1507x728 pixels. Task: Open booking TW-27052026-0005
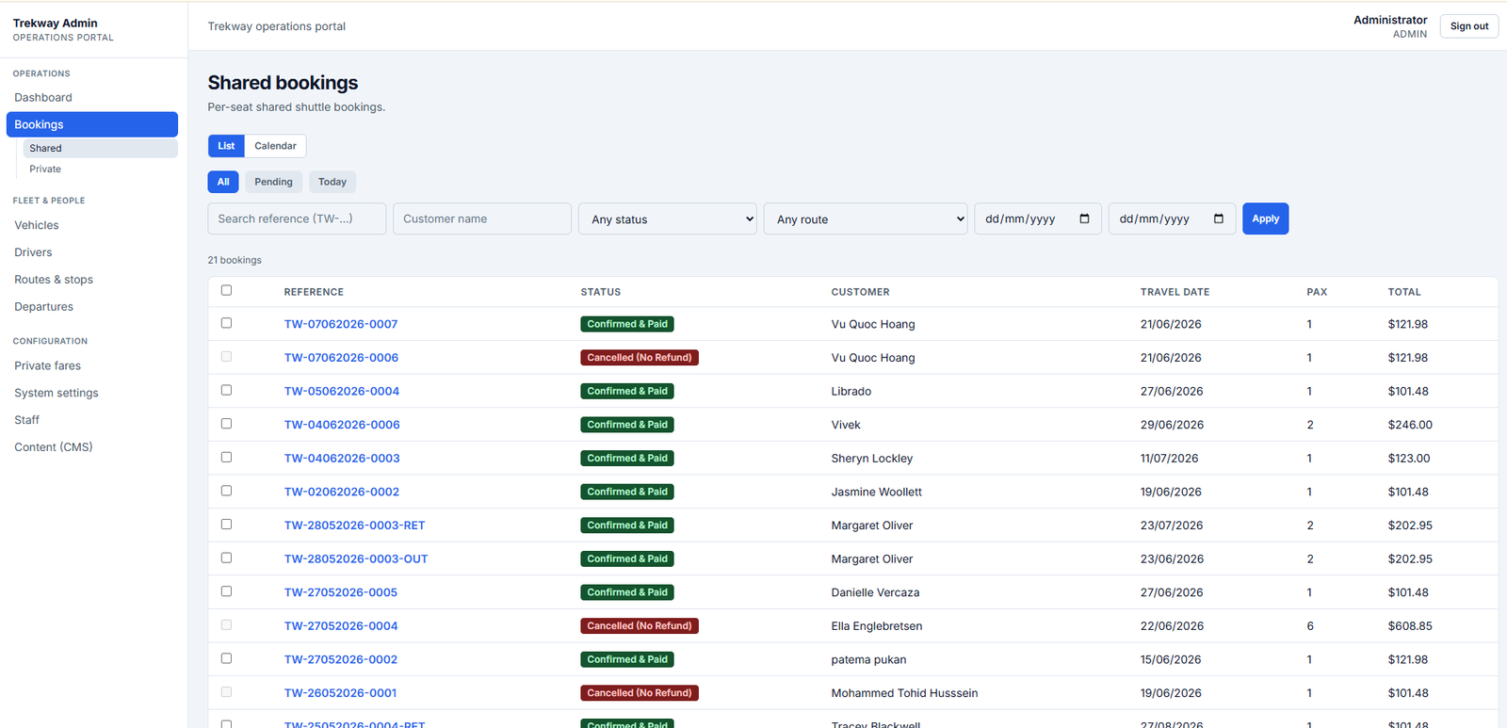point(341,592)
